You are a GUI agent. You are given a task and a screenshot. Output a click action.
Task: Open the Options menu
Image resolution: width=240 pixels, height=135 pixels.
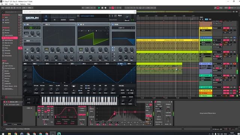[x=23, y=4]
